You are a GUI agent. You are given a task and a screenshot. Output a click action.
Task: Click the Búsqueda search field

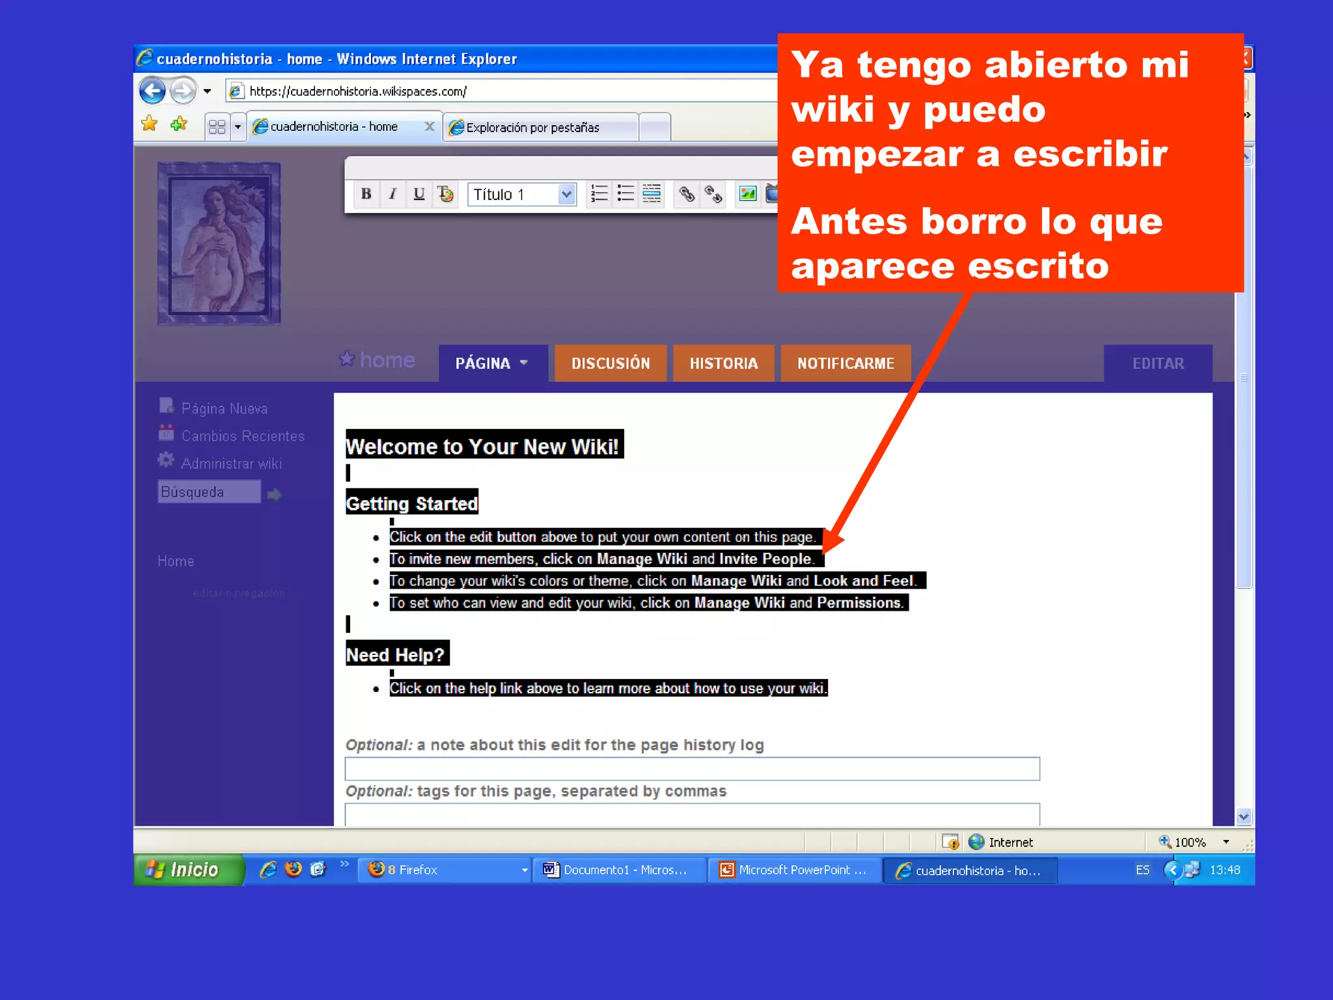(209, 492)
